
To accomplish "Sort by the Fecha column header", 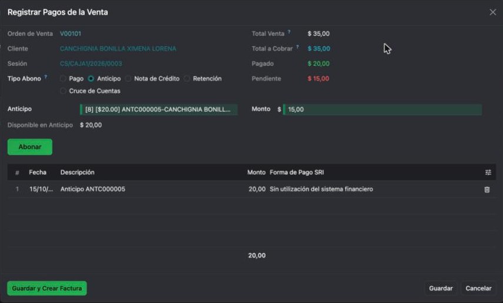I will (38, 172).
